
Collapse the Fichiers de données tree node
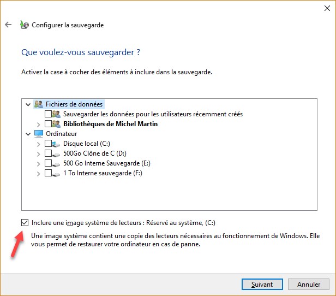(x=28, y=104)
